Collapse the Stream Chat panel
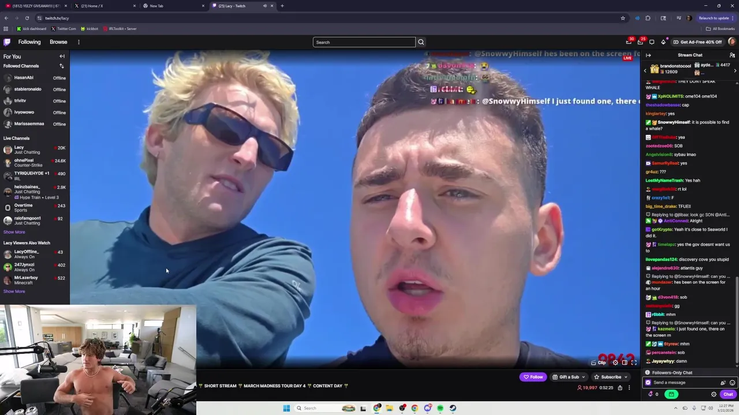 point(648,55)
